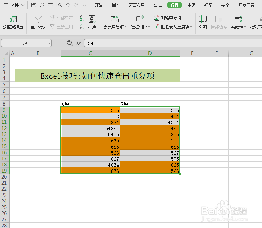
Task: Open the 公式 tab
Action: point(158,5)
